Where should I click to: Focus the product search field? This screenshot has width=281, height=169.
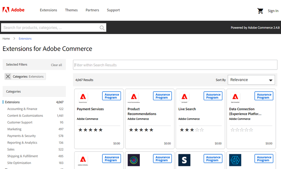coord(53,28)
